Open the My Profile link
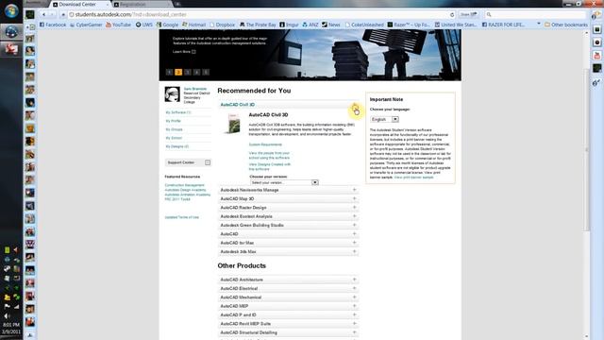This screenshot has height=340, width=604. click(x=173, y=121)
